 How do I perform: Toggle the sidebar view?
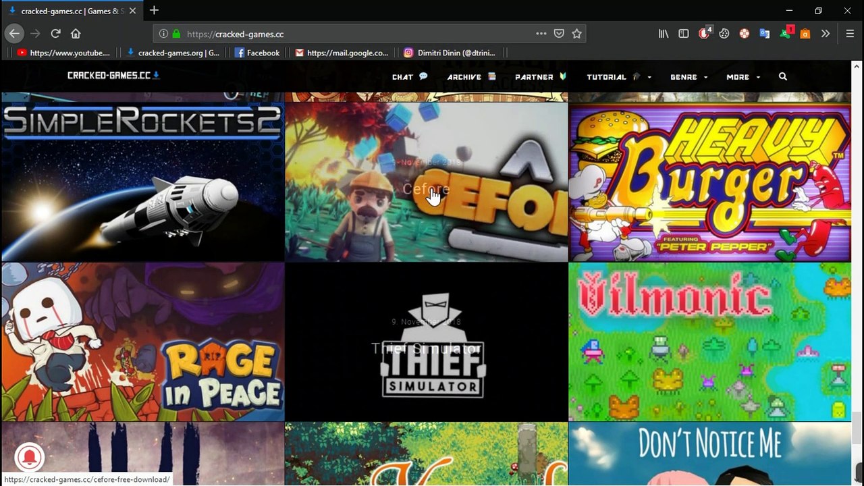(x=684, y=33)
